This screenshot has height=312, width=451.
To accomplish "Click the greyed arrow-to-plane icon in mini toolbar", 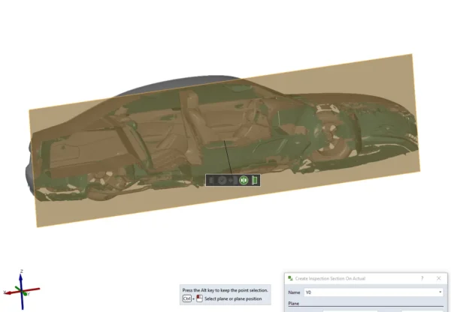I will tap(233, 180).
